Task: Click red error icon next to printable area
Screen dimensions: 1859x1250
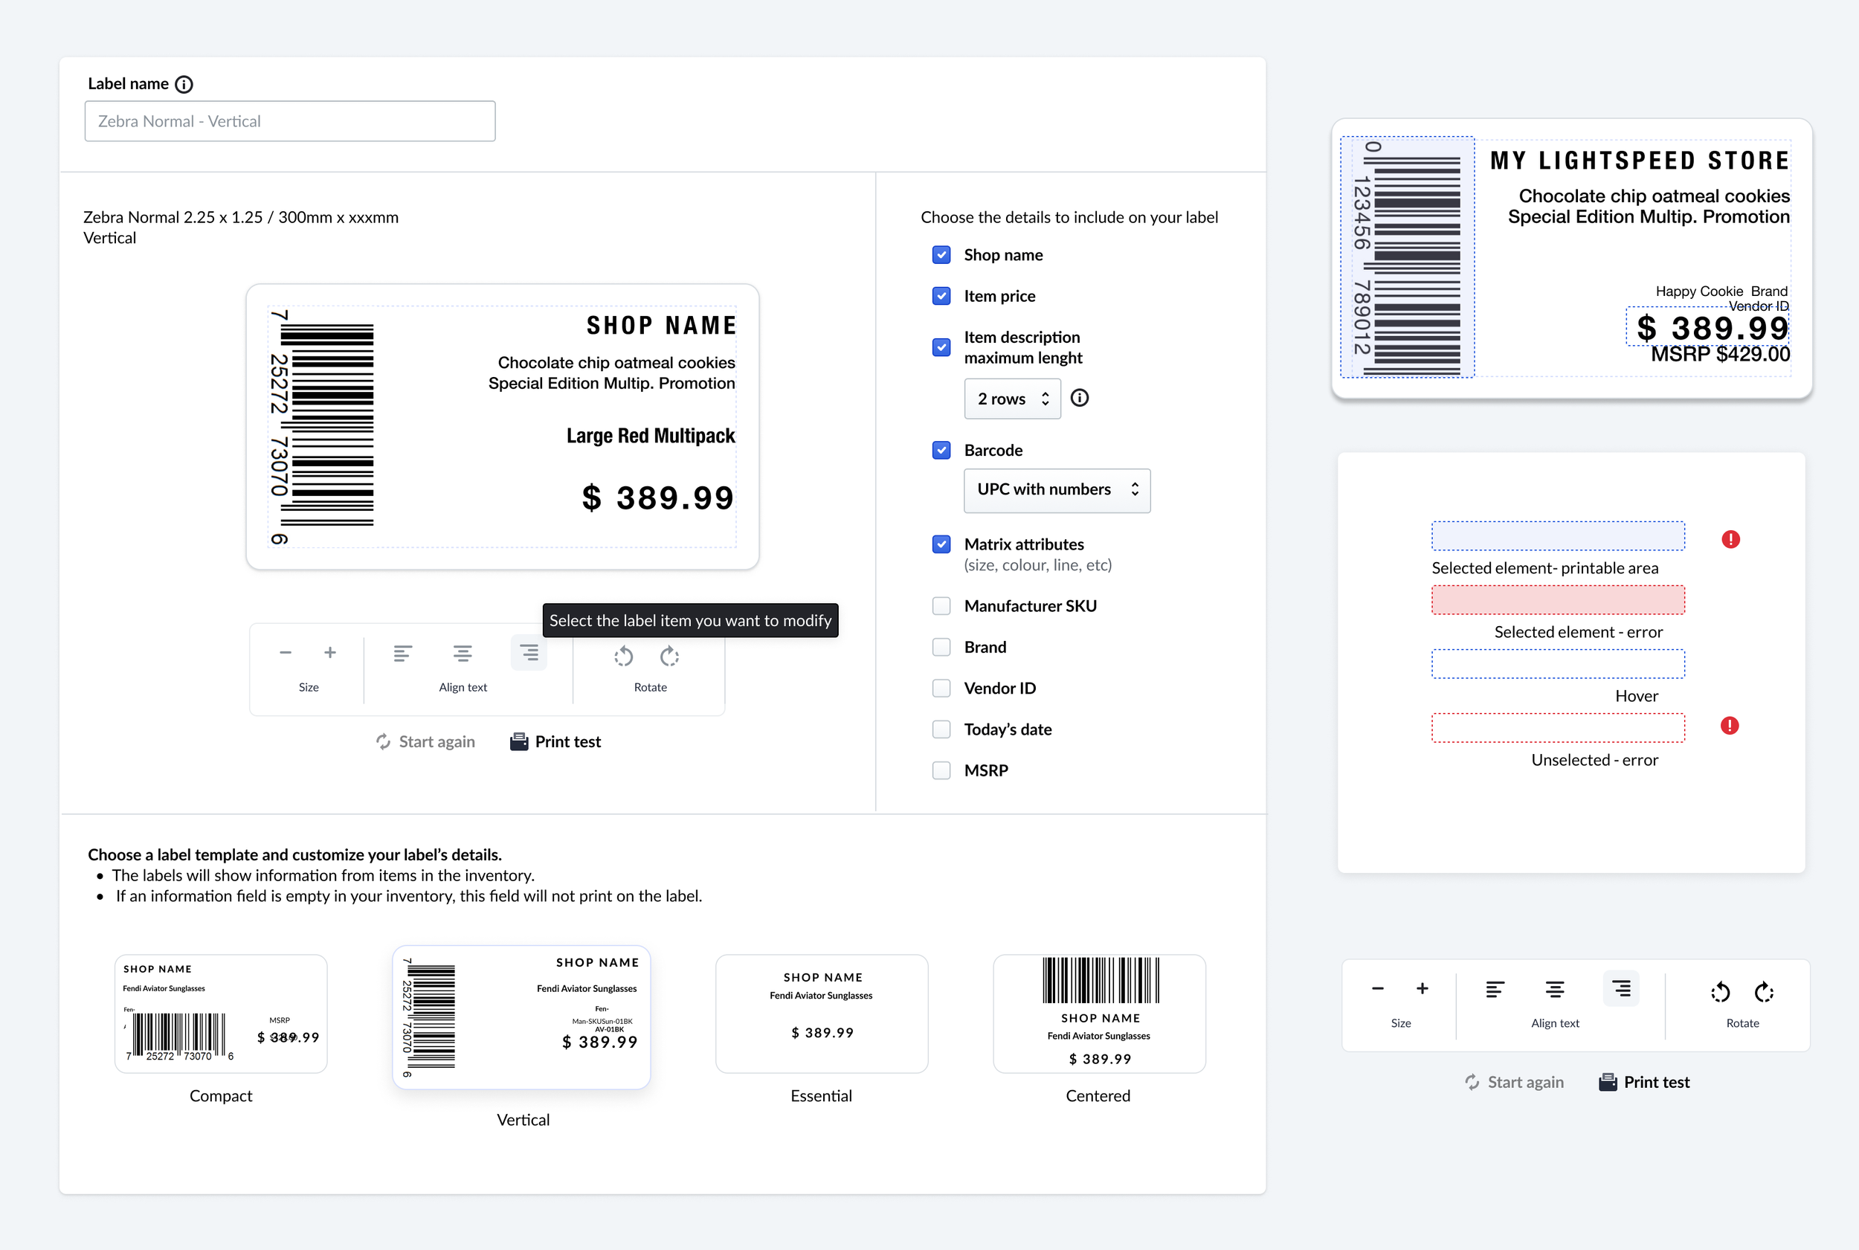Action: coord(1730,540)
